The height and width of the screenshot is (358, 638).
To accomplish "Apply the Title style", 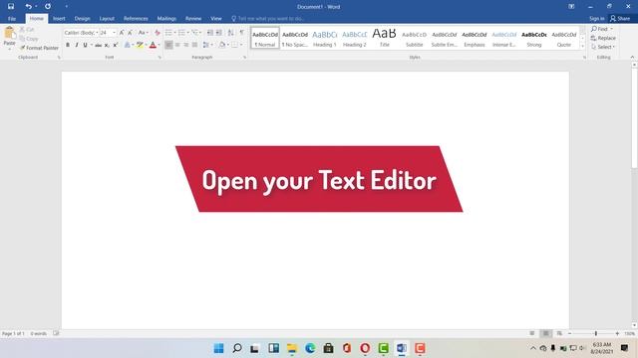I will [x=384, y=38].
